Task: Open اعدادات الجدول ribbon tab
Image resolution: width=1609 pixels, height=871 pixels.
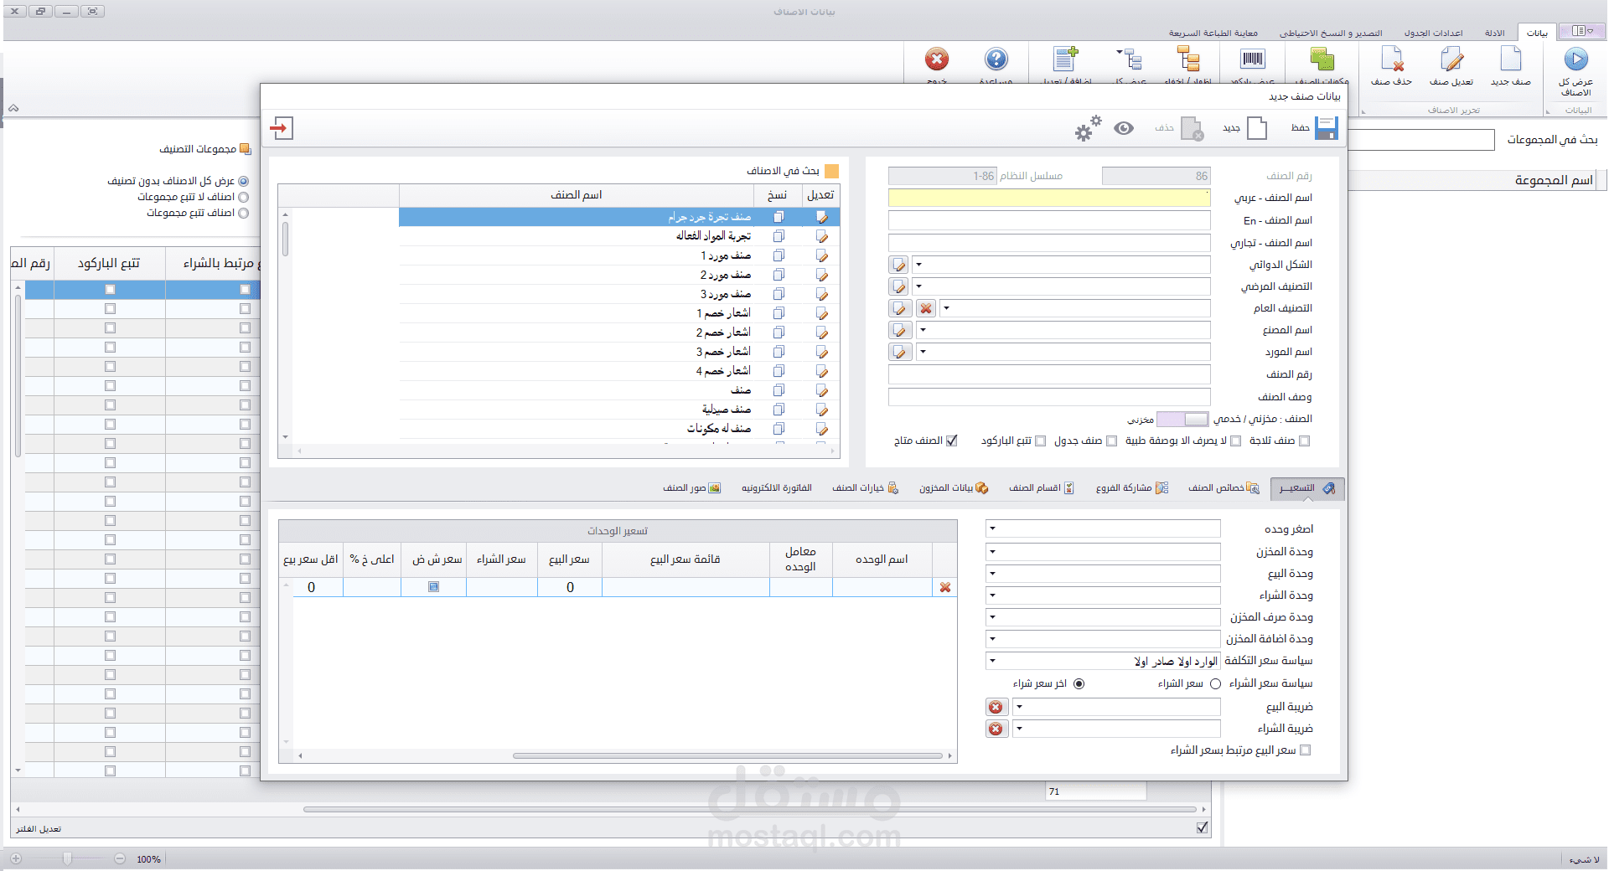Action: coord(1433,33)
